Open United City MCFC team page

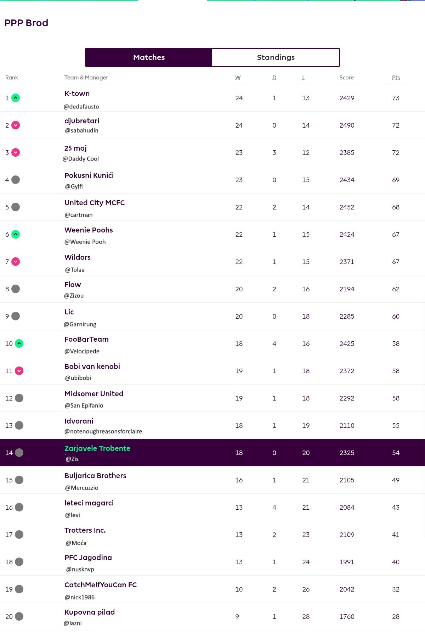(x=95, y=203)
